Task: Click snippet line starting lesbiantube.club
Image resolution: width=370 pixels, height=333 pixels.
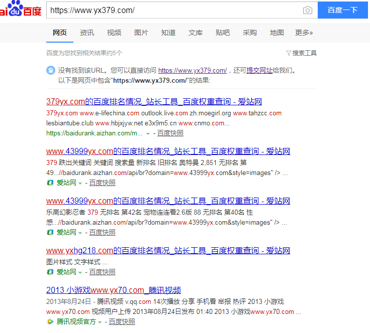Action: 138,123
